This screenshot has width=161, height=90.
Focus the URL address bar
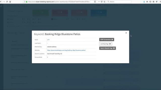tap(59, 2)
